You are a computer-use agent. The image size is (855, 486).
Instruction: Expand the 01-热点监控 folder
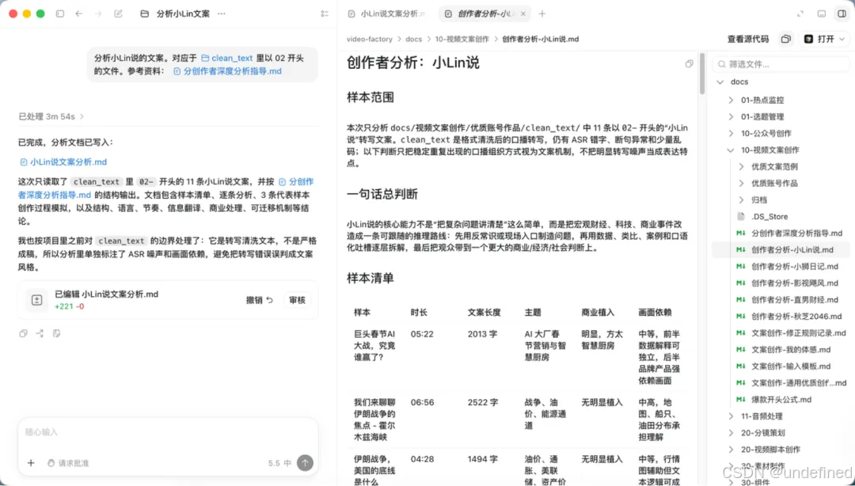tap(731, 101)
